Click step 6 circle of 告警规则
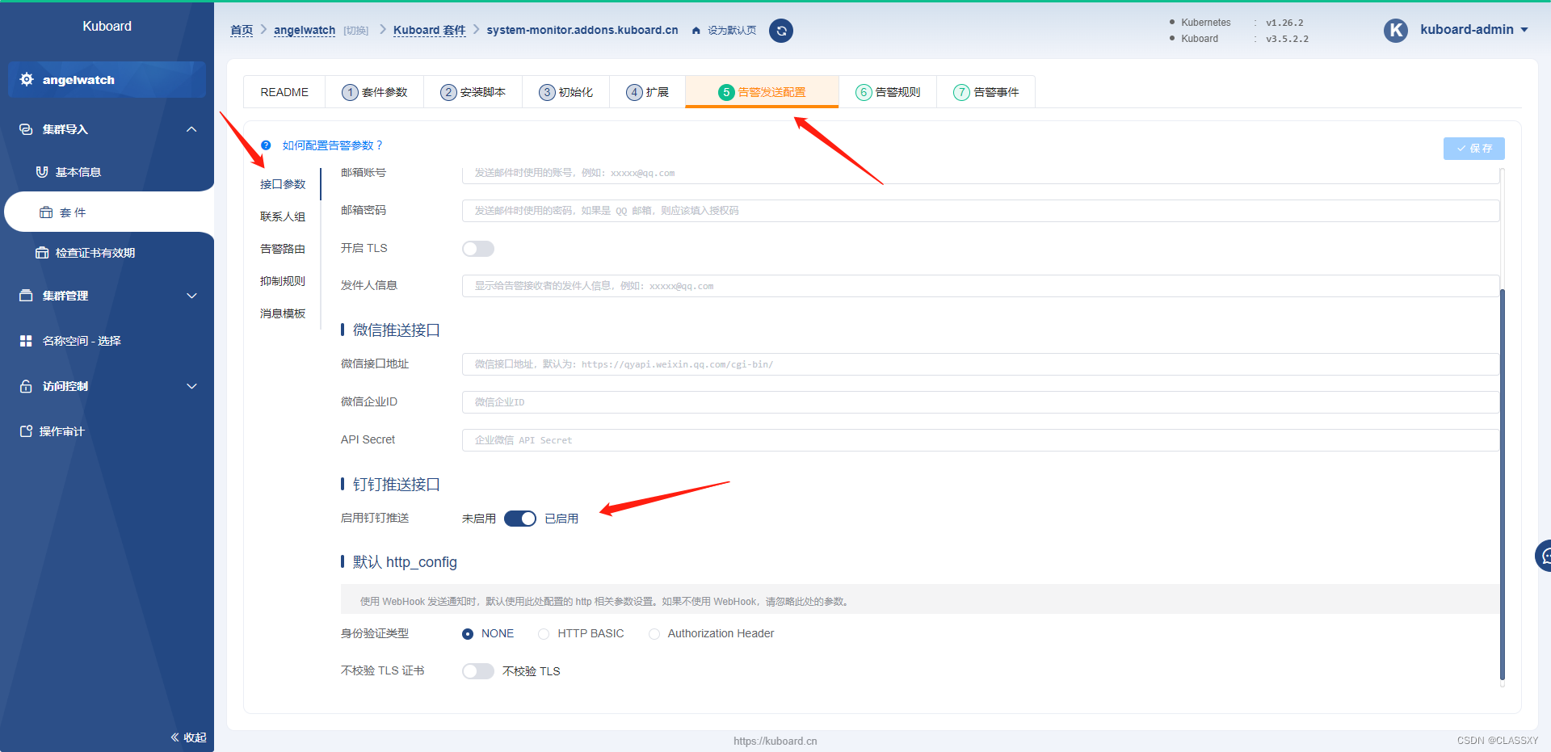 864,92
